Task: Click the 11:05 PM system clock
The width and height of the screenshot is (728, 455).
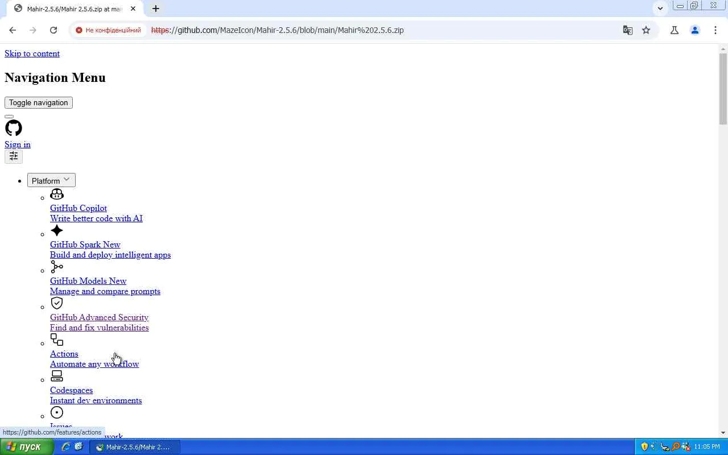Action: (x=707, y=447)
